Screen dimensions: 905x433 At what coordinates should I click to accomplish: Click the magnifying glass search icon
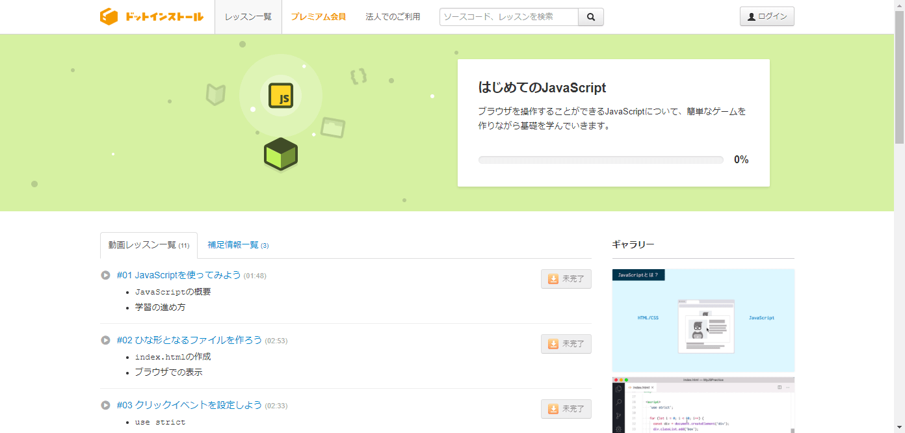(x=590, y=16)
